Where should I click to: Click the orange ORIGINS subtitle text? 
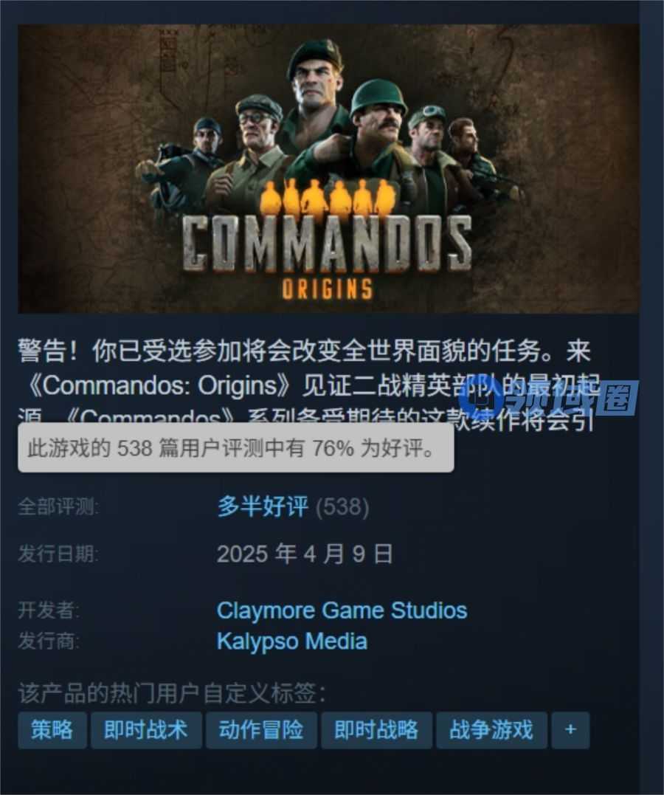coord(328,289)
